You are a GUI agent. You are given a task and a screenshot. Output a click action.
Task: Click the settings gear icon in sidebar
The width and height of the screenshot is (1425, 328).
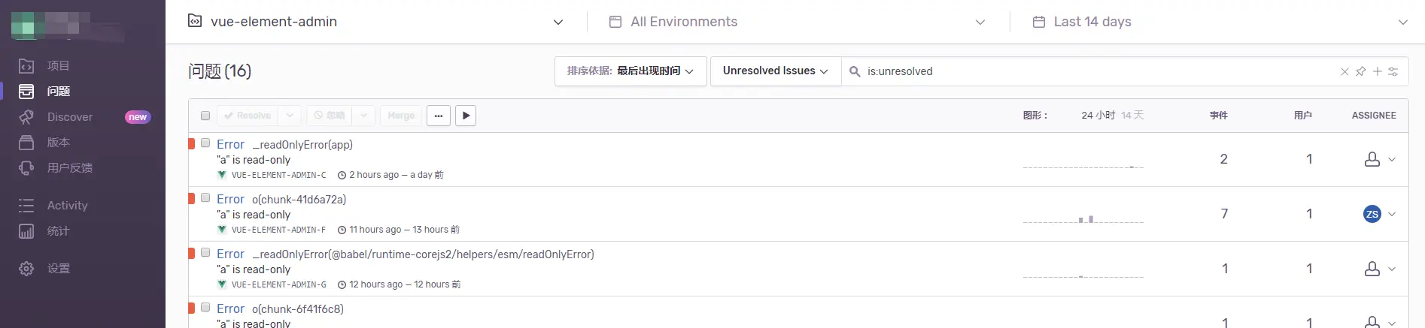(x=26, y=269)
